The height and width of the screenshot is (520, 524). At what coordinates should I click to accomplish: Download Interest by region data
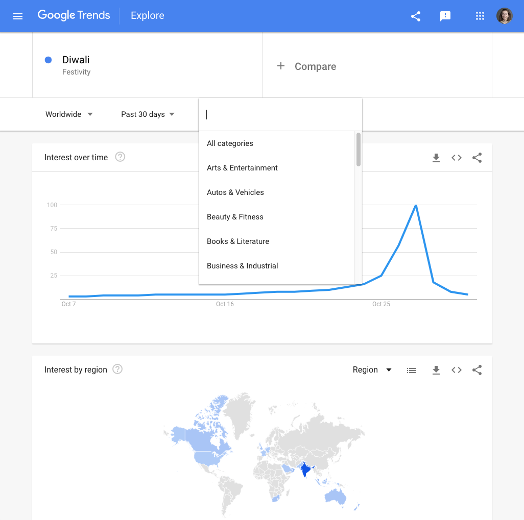coord(436,370)
